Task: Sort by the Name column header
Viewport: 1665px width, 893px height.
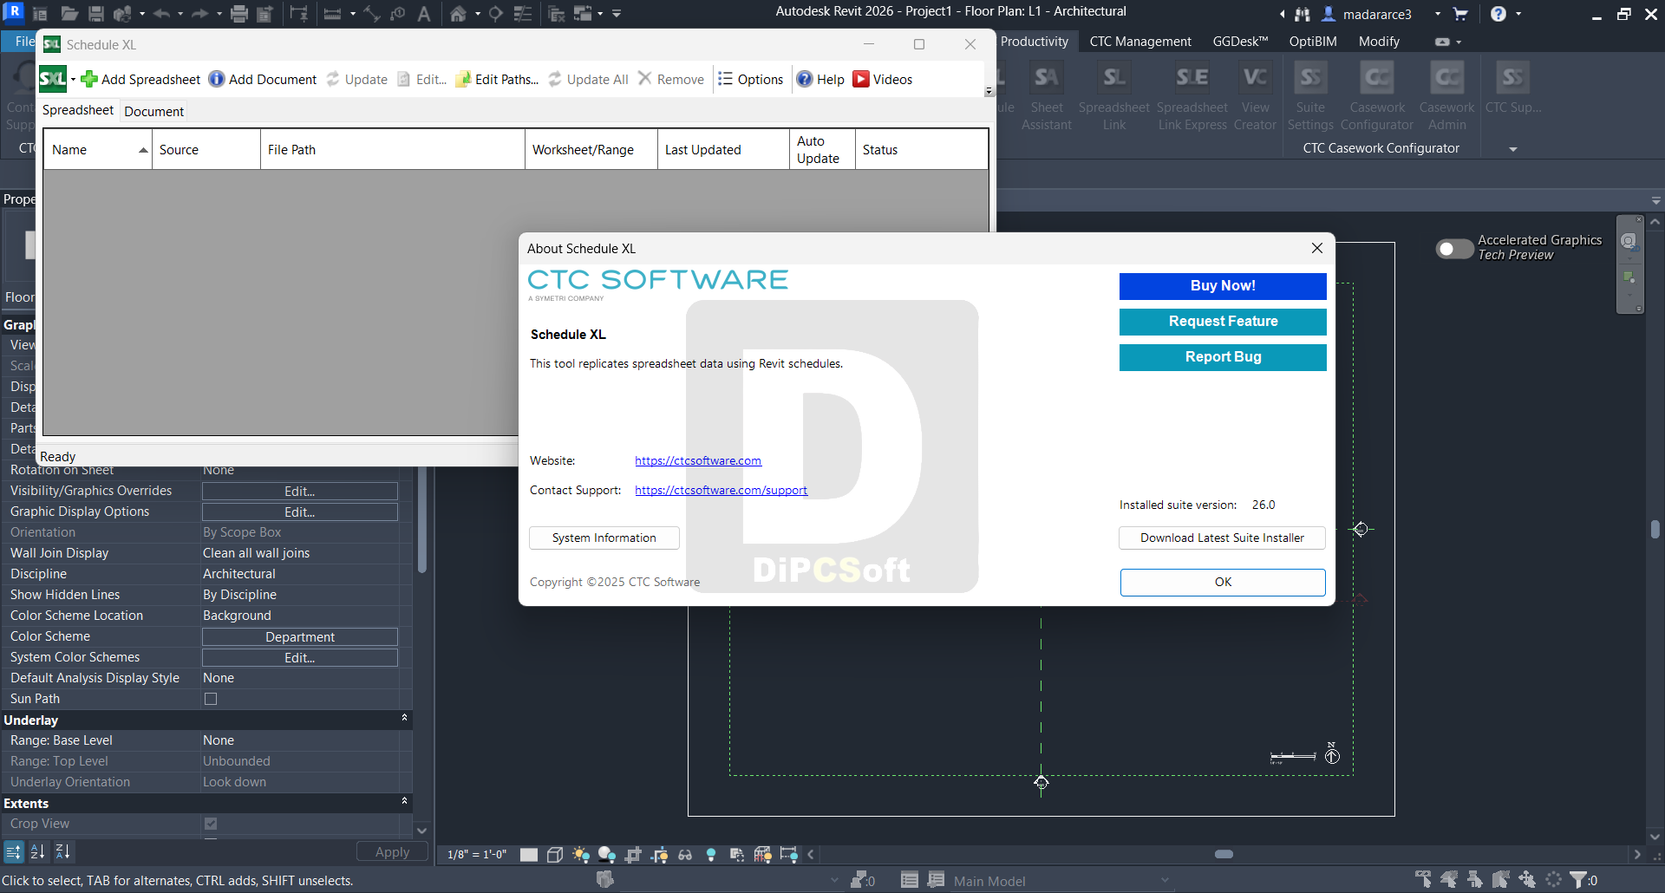Action: [x=98, y=150]
